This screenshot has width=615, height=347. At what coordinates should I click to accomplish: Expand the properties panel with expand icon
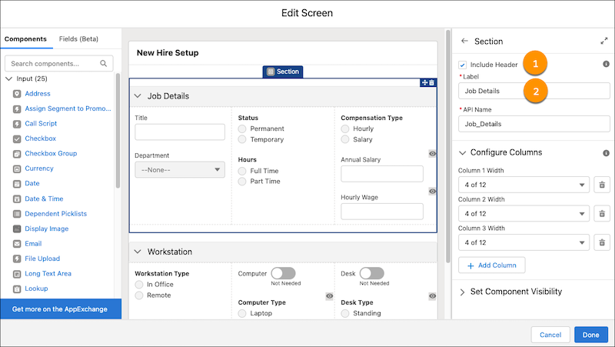coord(603,42)
